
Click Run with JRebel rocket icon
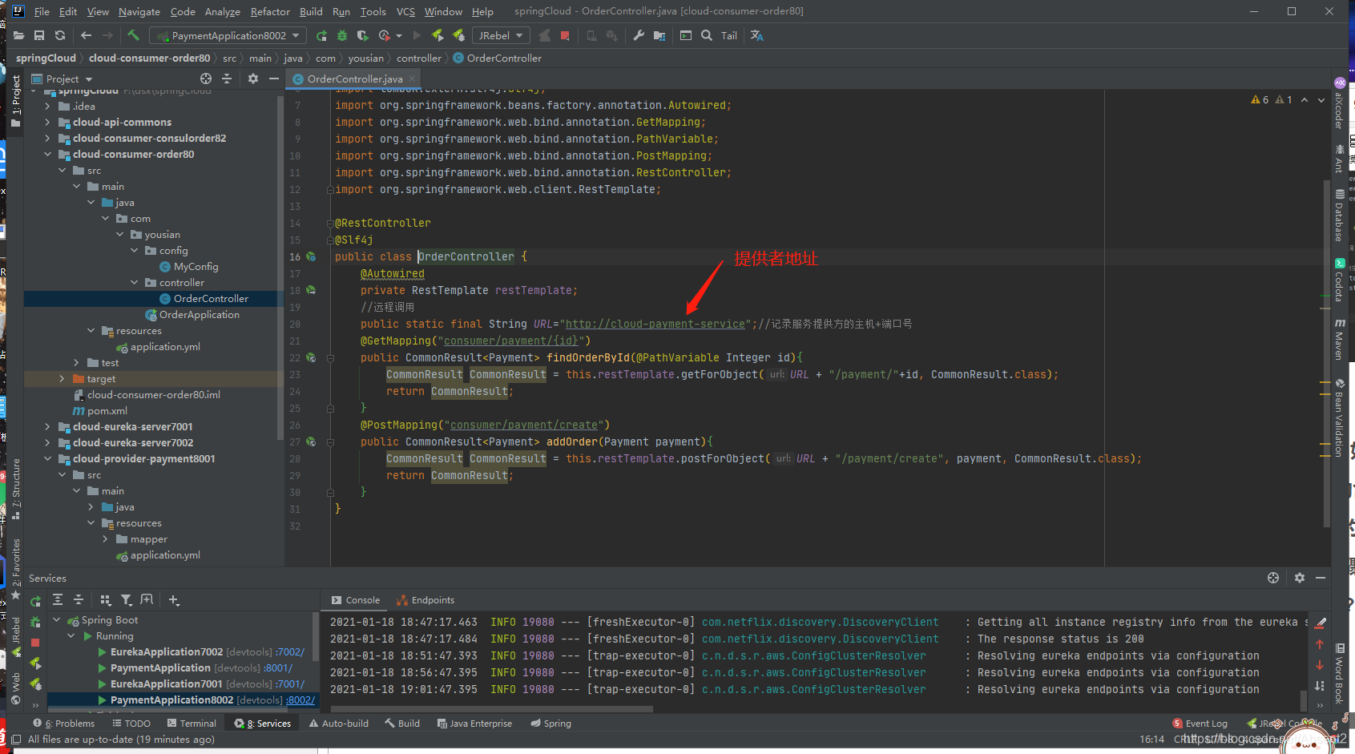(438, 35)
